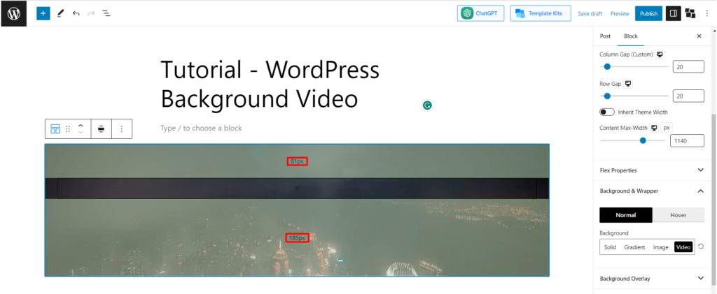Image resolution: width=717 pixels, height=294 pixels.
Task: Click the Grammarly icon near the title
Action: 426,105
